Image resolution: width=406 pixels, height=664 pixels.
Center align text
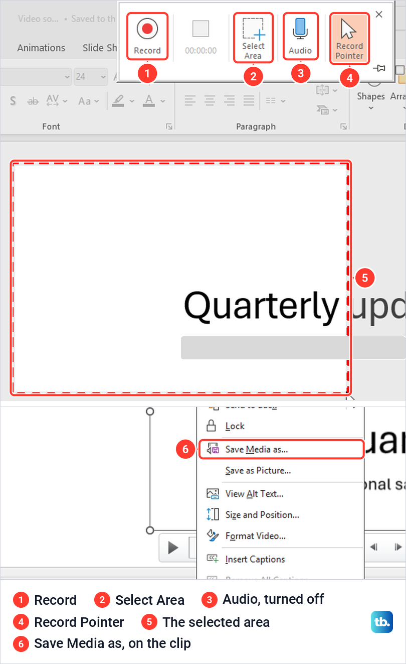coord(210,100)
